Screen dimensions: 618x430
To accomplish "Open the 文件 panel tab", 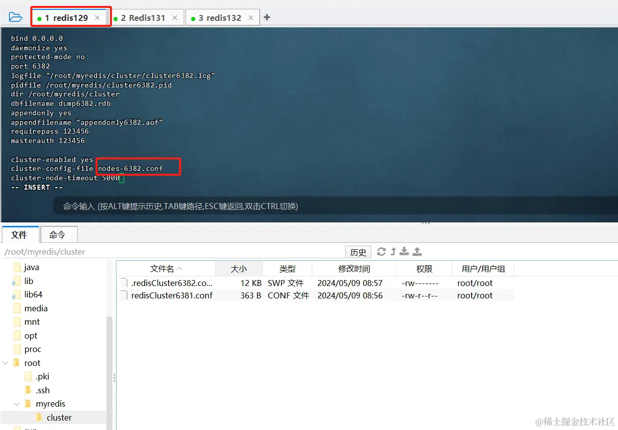I will click(19, 234).
